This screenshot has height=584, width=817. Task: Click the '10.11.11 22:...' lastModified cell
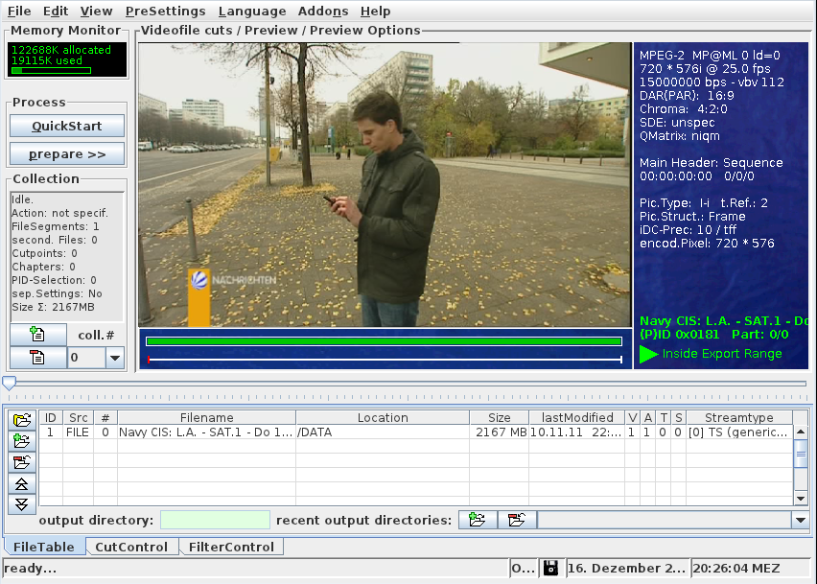(577, 432)
